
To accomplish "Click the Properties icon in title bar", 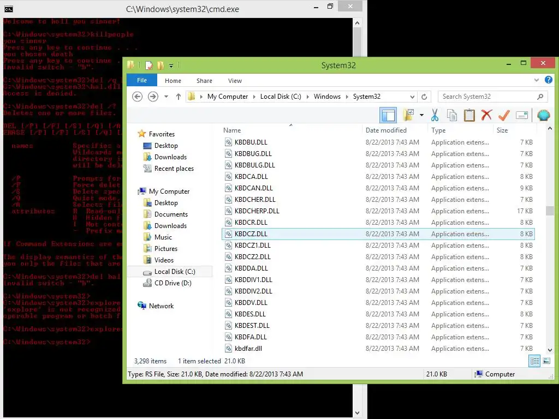I will [x=148, y=65].
